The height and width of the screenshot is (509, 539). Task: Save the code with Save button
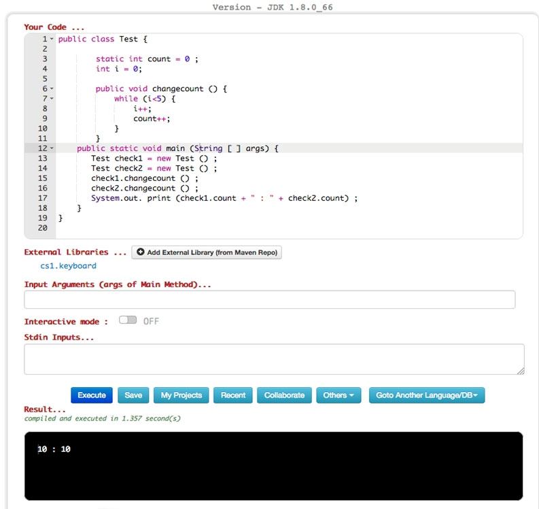133,395
